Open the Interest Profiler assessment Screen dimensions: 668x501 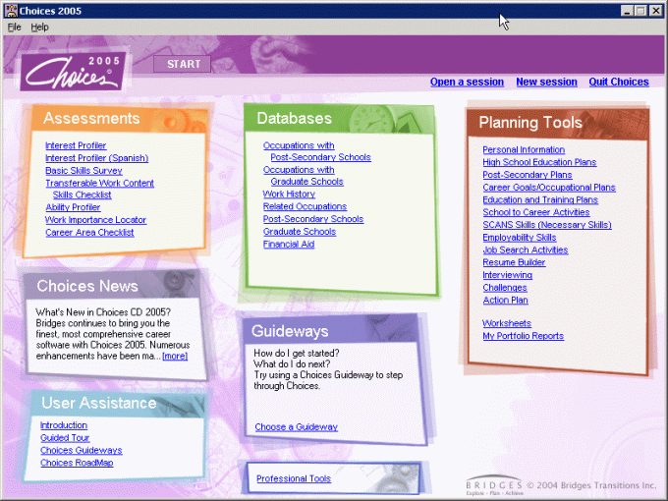pyautogui.click(x=76, y=145)
